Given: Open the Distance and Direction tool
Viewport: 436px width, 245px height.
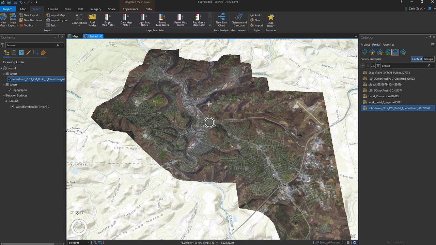Looking at the screenshot, I should click(239, 20).
